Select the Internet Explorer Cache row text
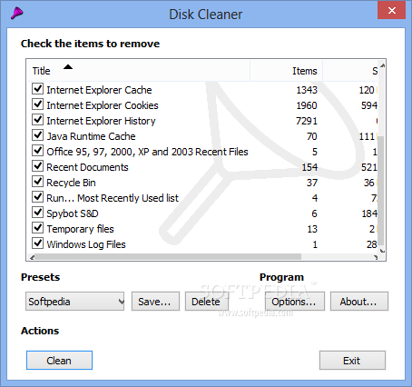Viewport: 412px width, 387px height. coord(99,90)
